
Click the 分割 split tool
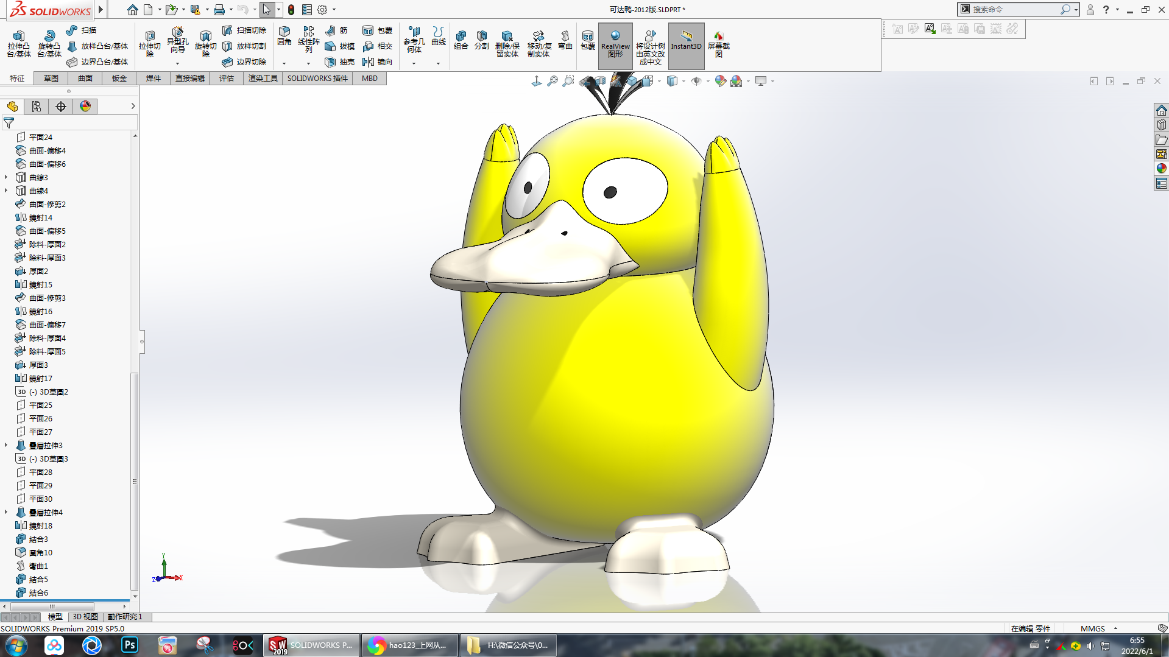tap(481, 40)
